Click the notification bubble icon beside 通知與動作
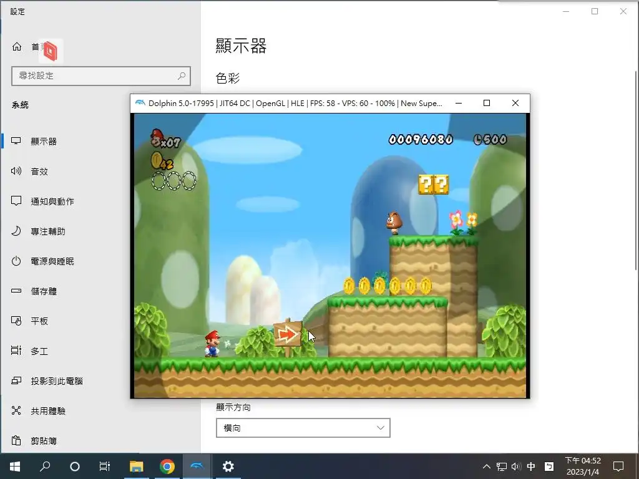 (16, 201)
